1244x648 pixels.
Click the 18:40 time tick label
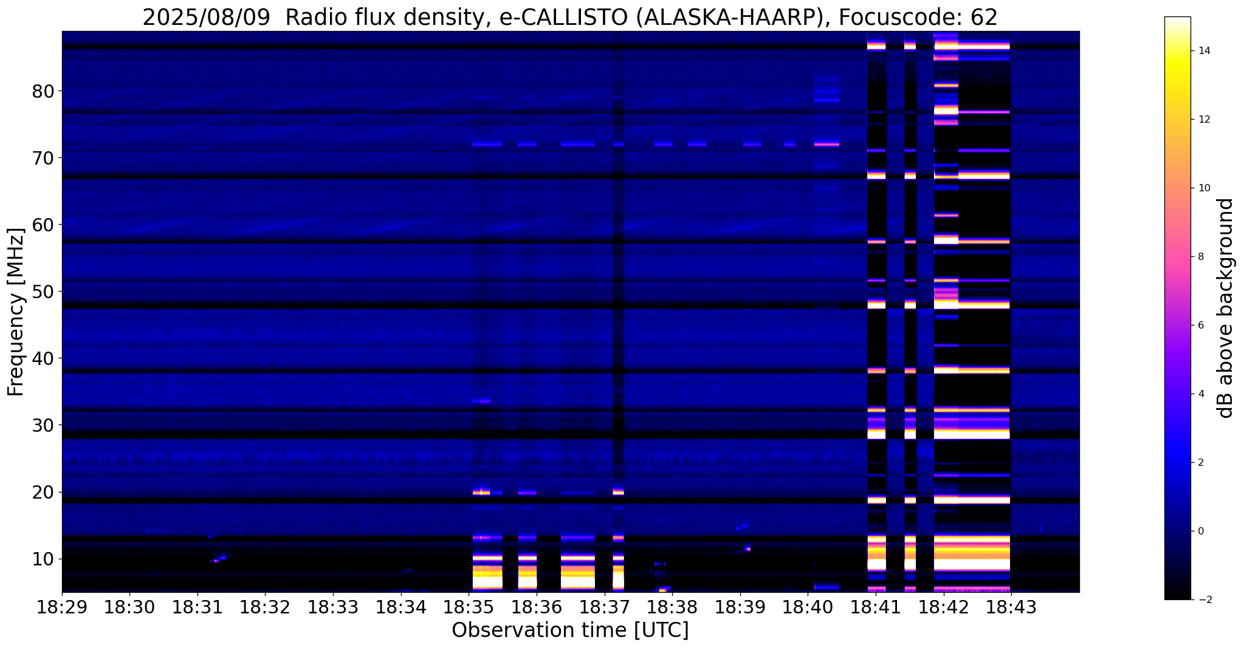(808, 608)
